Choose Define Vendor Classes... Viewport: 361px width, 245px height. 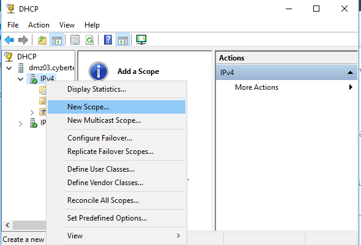pyautogui.click(x=116, y=183)
